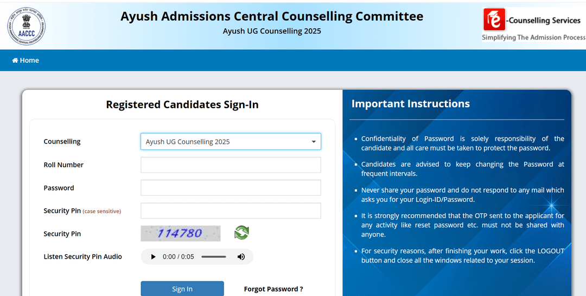The image size is (586, 296).
Task: Click the audio time display 0:00 / 0:05
Action: point(179,256)
